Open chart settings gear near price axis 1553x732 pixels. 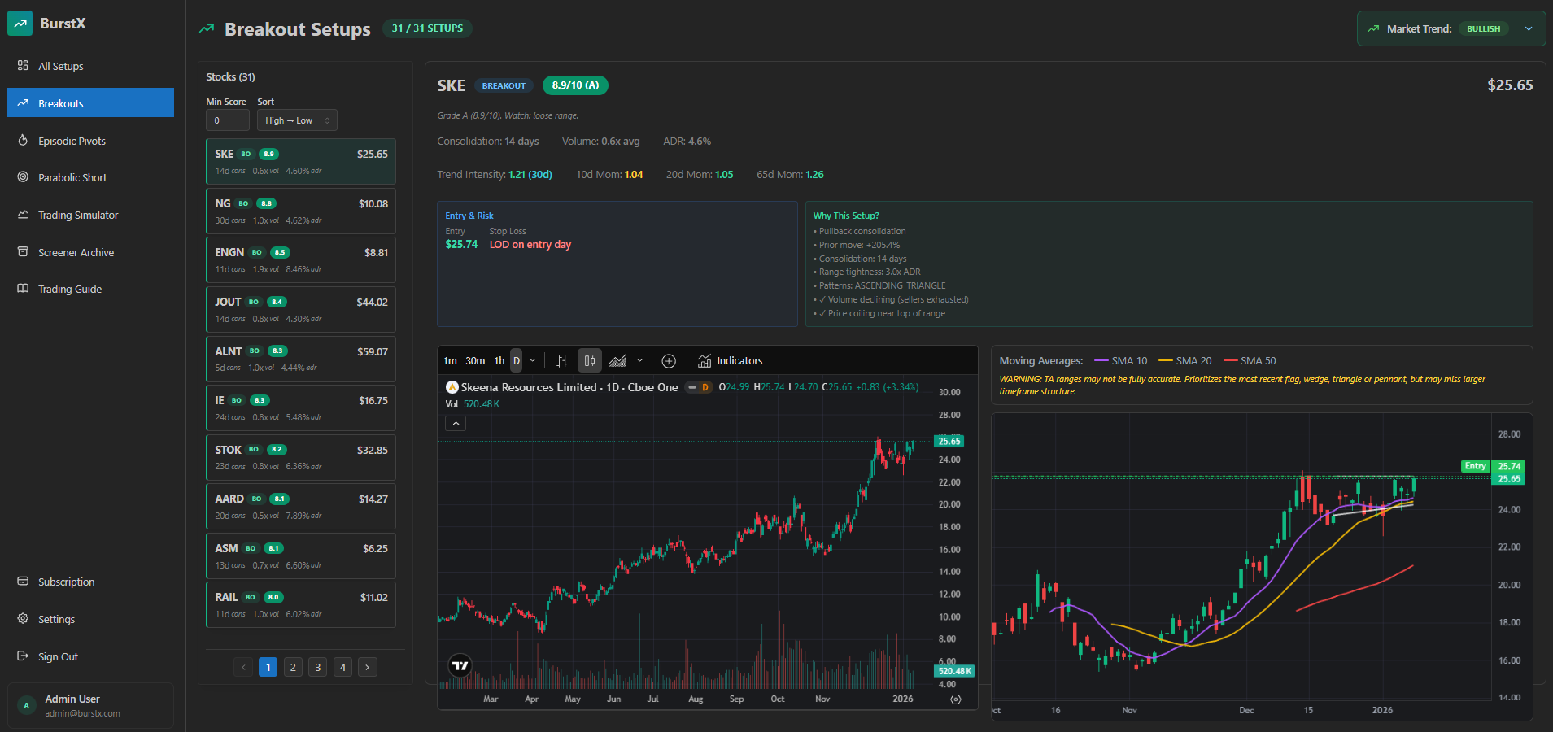tap(956, 699)
